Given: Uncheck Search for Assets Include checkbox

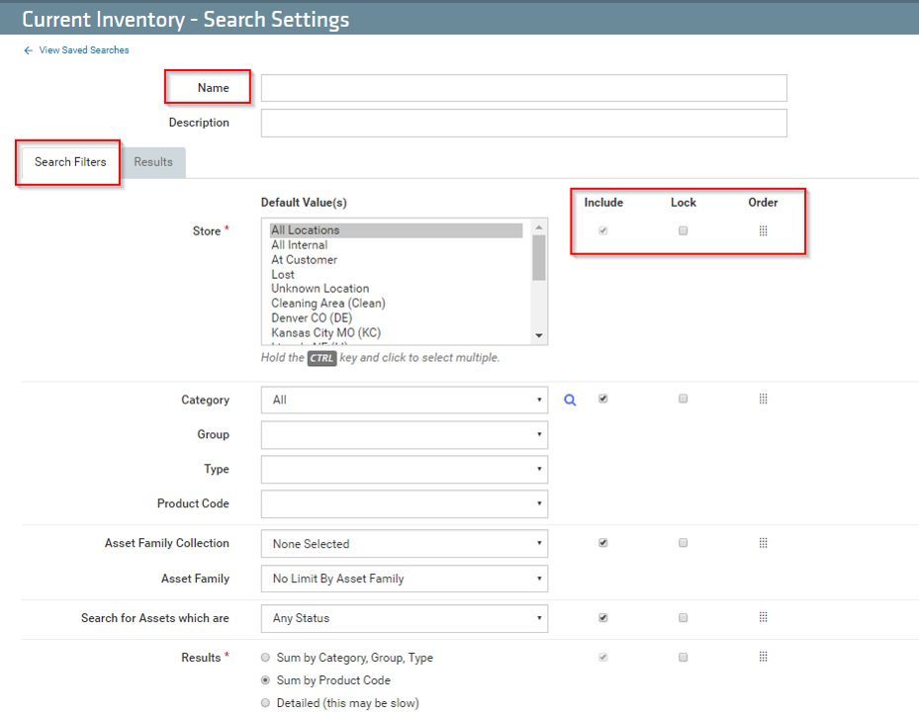Looking at the screenshot, I should (x=603, y=617).
